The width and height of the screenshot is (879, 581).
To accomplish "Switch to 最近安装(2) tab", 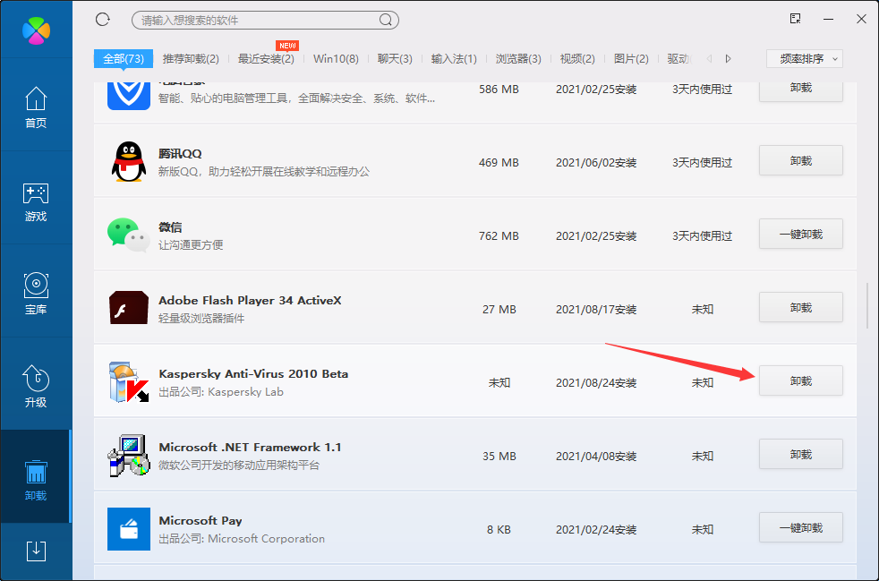I will [266, 59].
